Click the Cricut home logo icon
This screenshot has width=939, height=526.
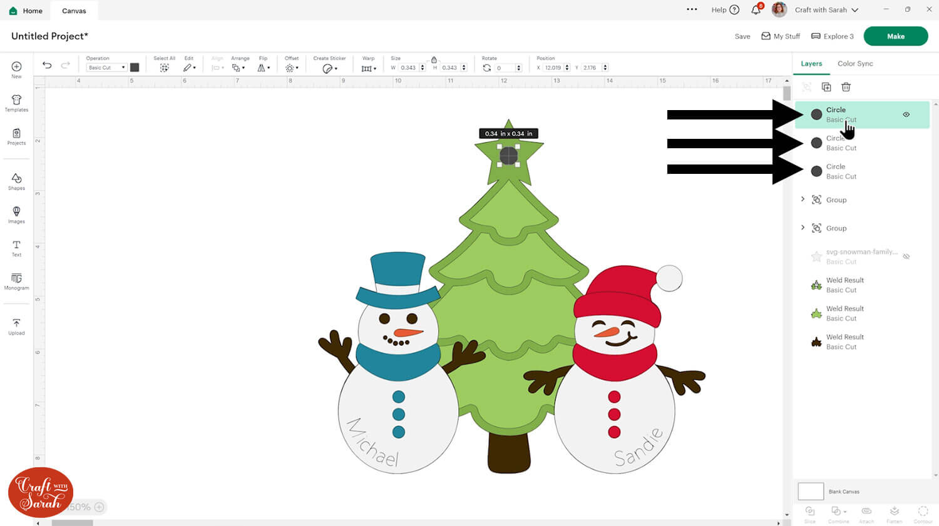(13, 11)
